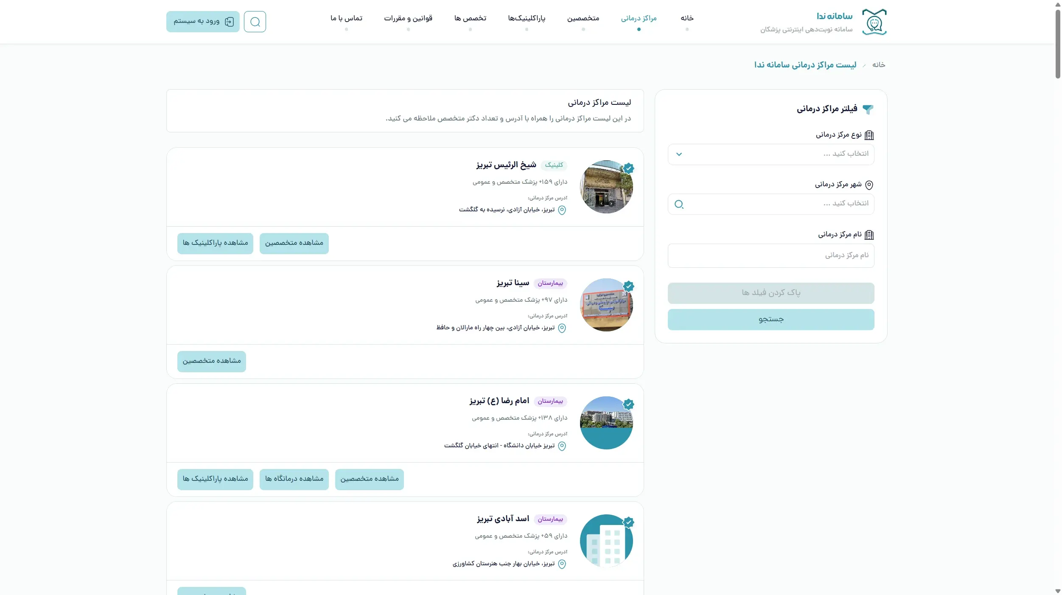Open متخصصین navigation item

[583, 18]
